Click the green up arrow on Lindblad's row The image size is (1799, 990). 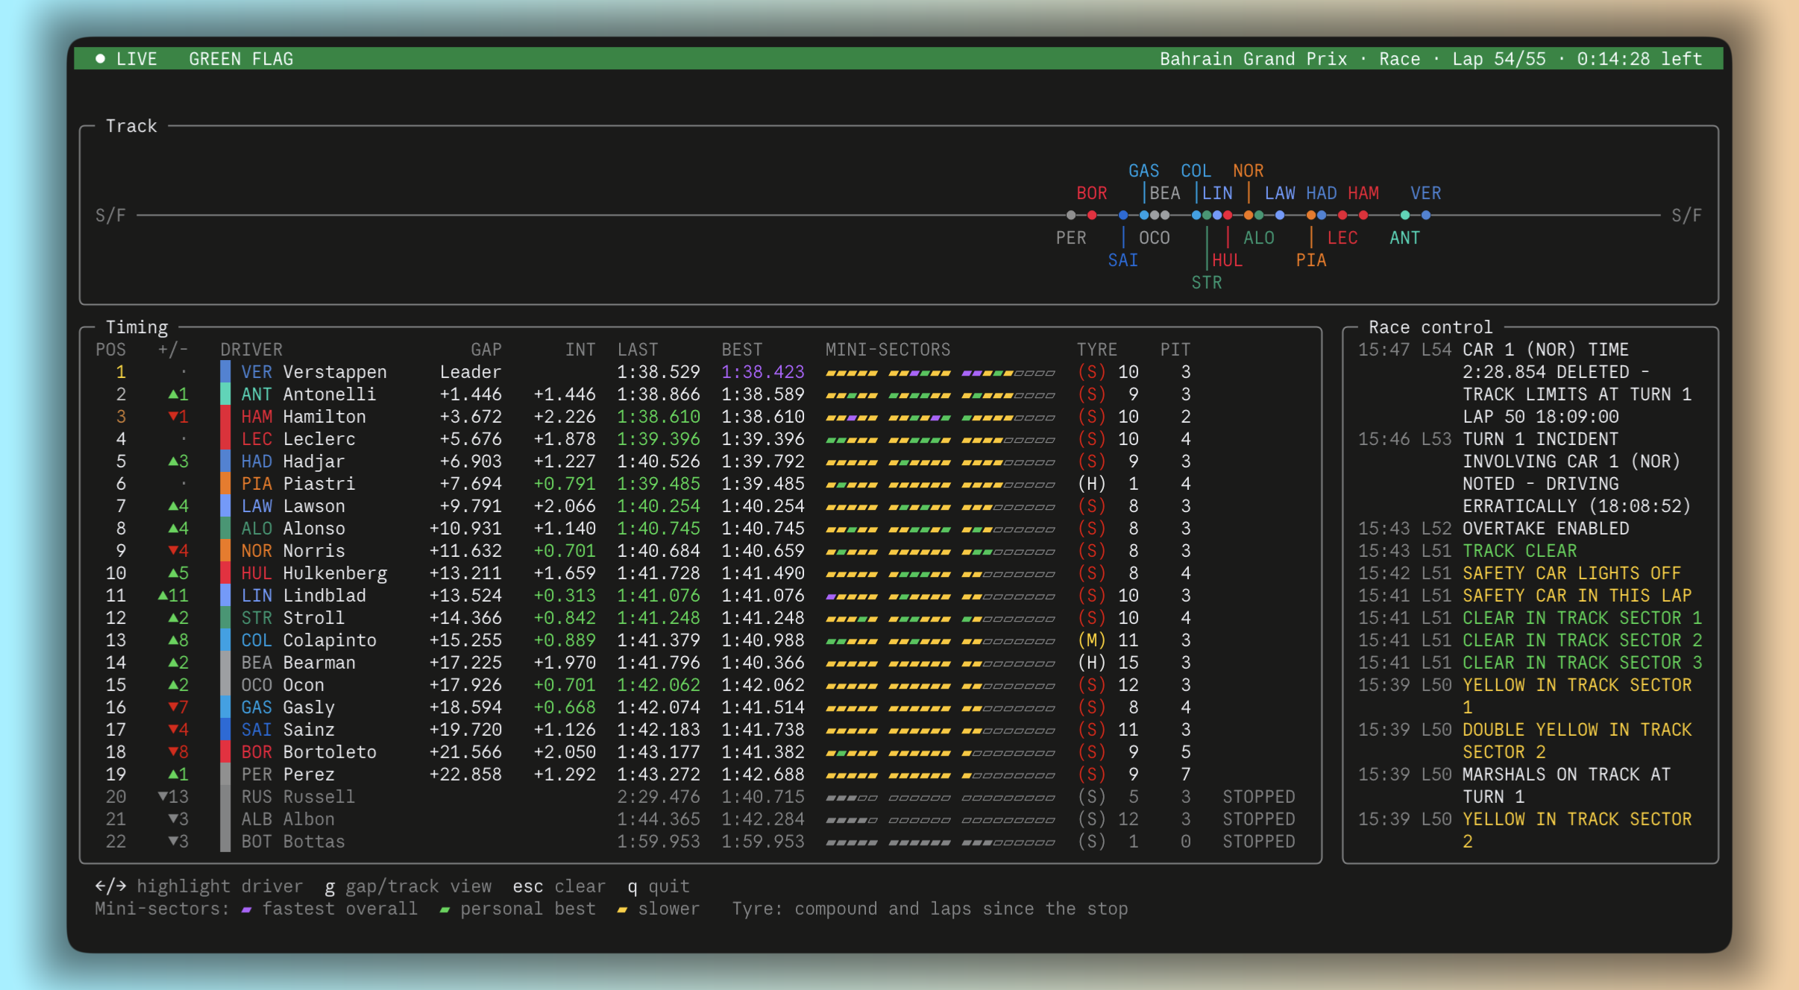pos(163,596)
